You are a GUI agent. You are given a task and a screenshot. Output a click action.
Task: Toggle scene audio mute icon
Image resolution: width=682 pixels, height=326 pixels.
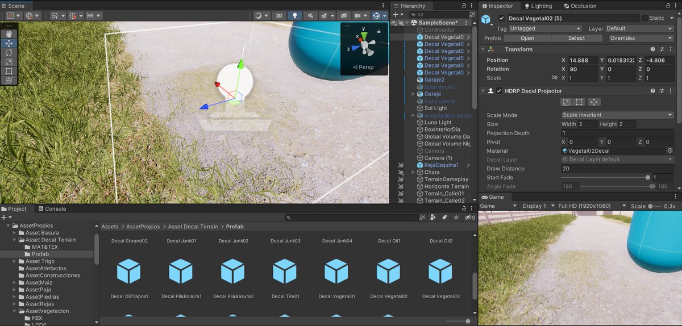pyautogui.click(x=310, y=16)
